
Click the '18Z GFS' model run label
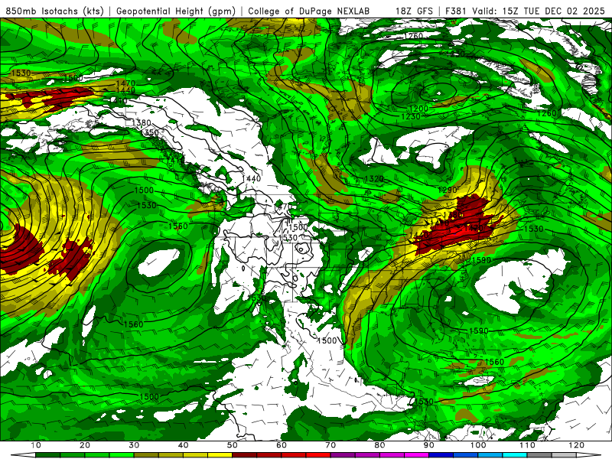pyautogui.click(x=414, y=11)
